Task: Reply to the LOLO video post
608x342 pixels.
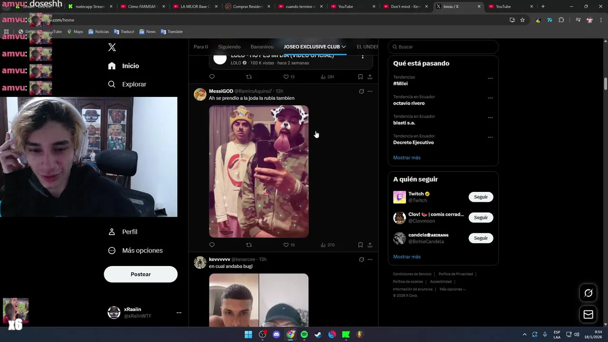Action: pyautogui.click(x=212, y=77)
